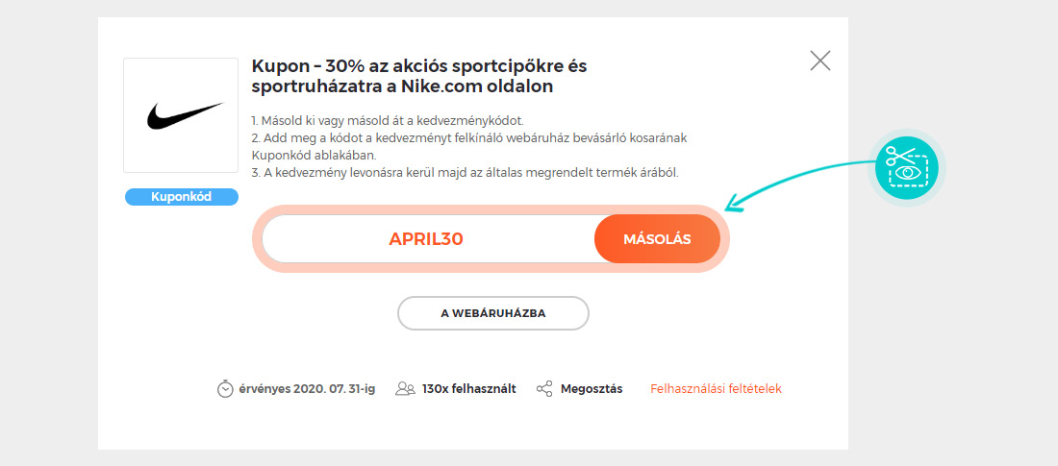Click instruction step 3 about the discount deduction
Image resolution: width=1058 pixels, height=466 pixels.
click(465, 172)
